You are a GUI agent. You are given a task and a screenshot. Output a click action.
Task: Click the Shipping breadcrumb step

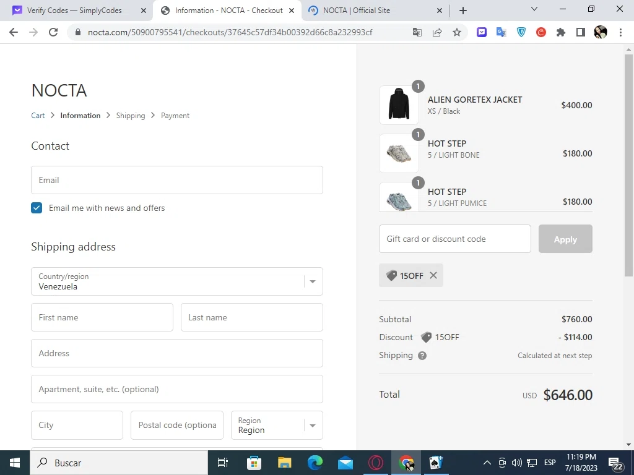131,116
